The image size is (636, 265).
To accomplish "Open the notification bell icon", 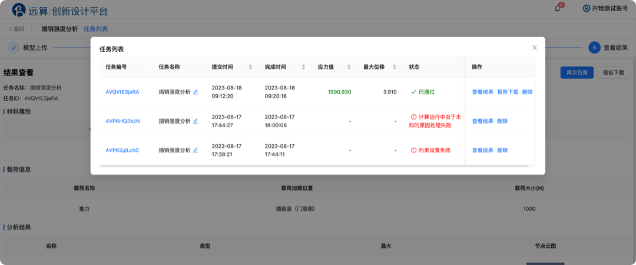I will 557,8.
